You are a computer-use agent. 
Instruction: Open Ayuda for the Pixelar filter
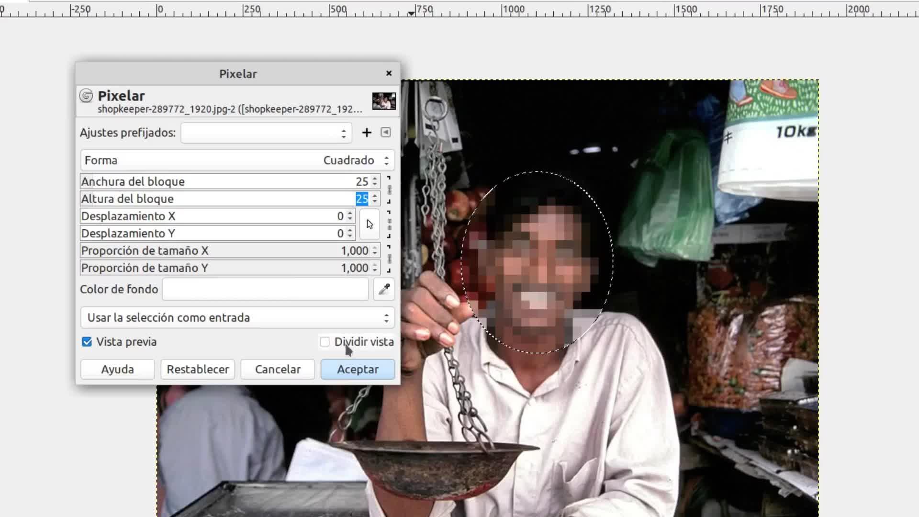click(x=117, y=370)
